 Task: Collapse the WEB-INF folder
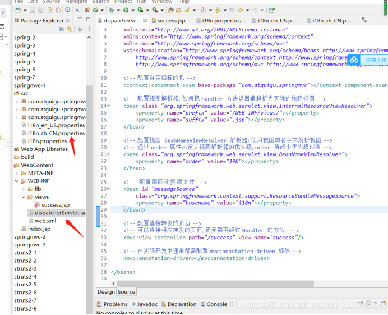17,181
